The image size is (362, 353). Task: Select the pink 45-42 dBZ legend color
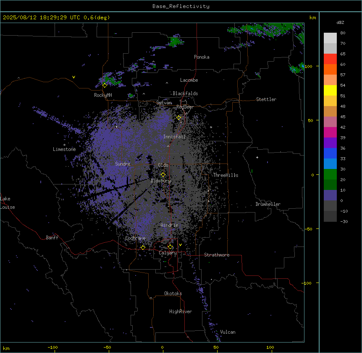point(330,122)
